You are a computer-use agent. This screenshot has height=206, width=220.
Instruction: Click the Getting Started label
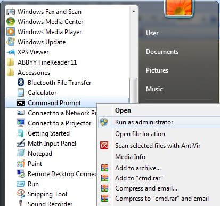click(x=48, y=133)
